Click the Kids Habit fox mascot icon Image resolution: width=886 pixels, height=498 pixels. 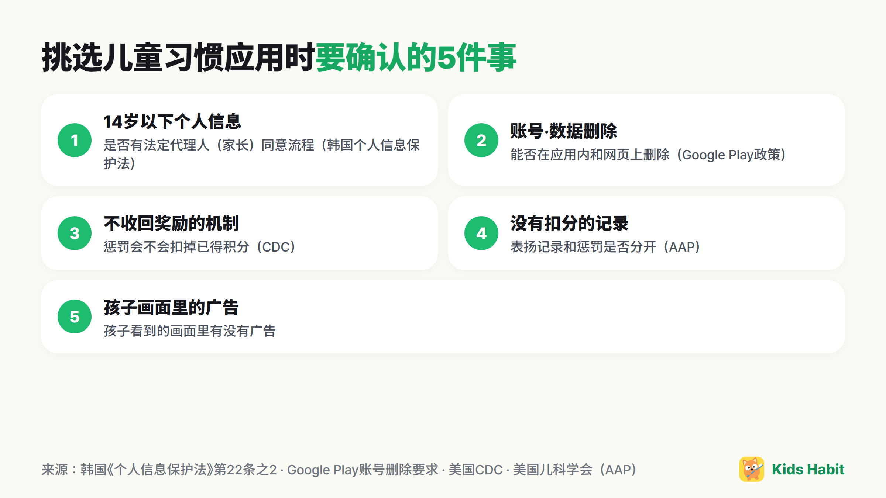[x=751, y=469]
